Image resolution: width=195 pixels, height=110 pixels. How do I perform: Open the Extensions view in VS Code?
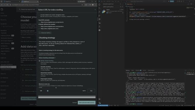[100, 19]
